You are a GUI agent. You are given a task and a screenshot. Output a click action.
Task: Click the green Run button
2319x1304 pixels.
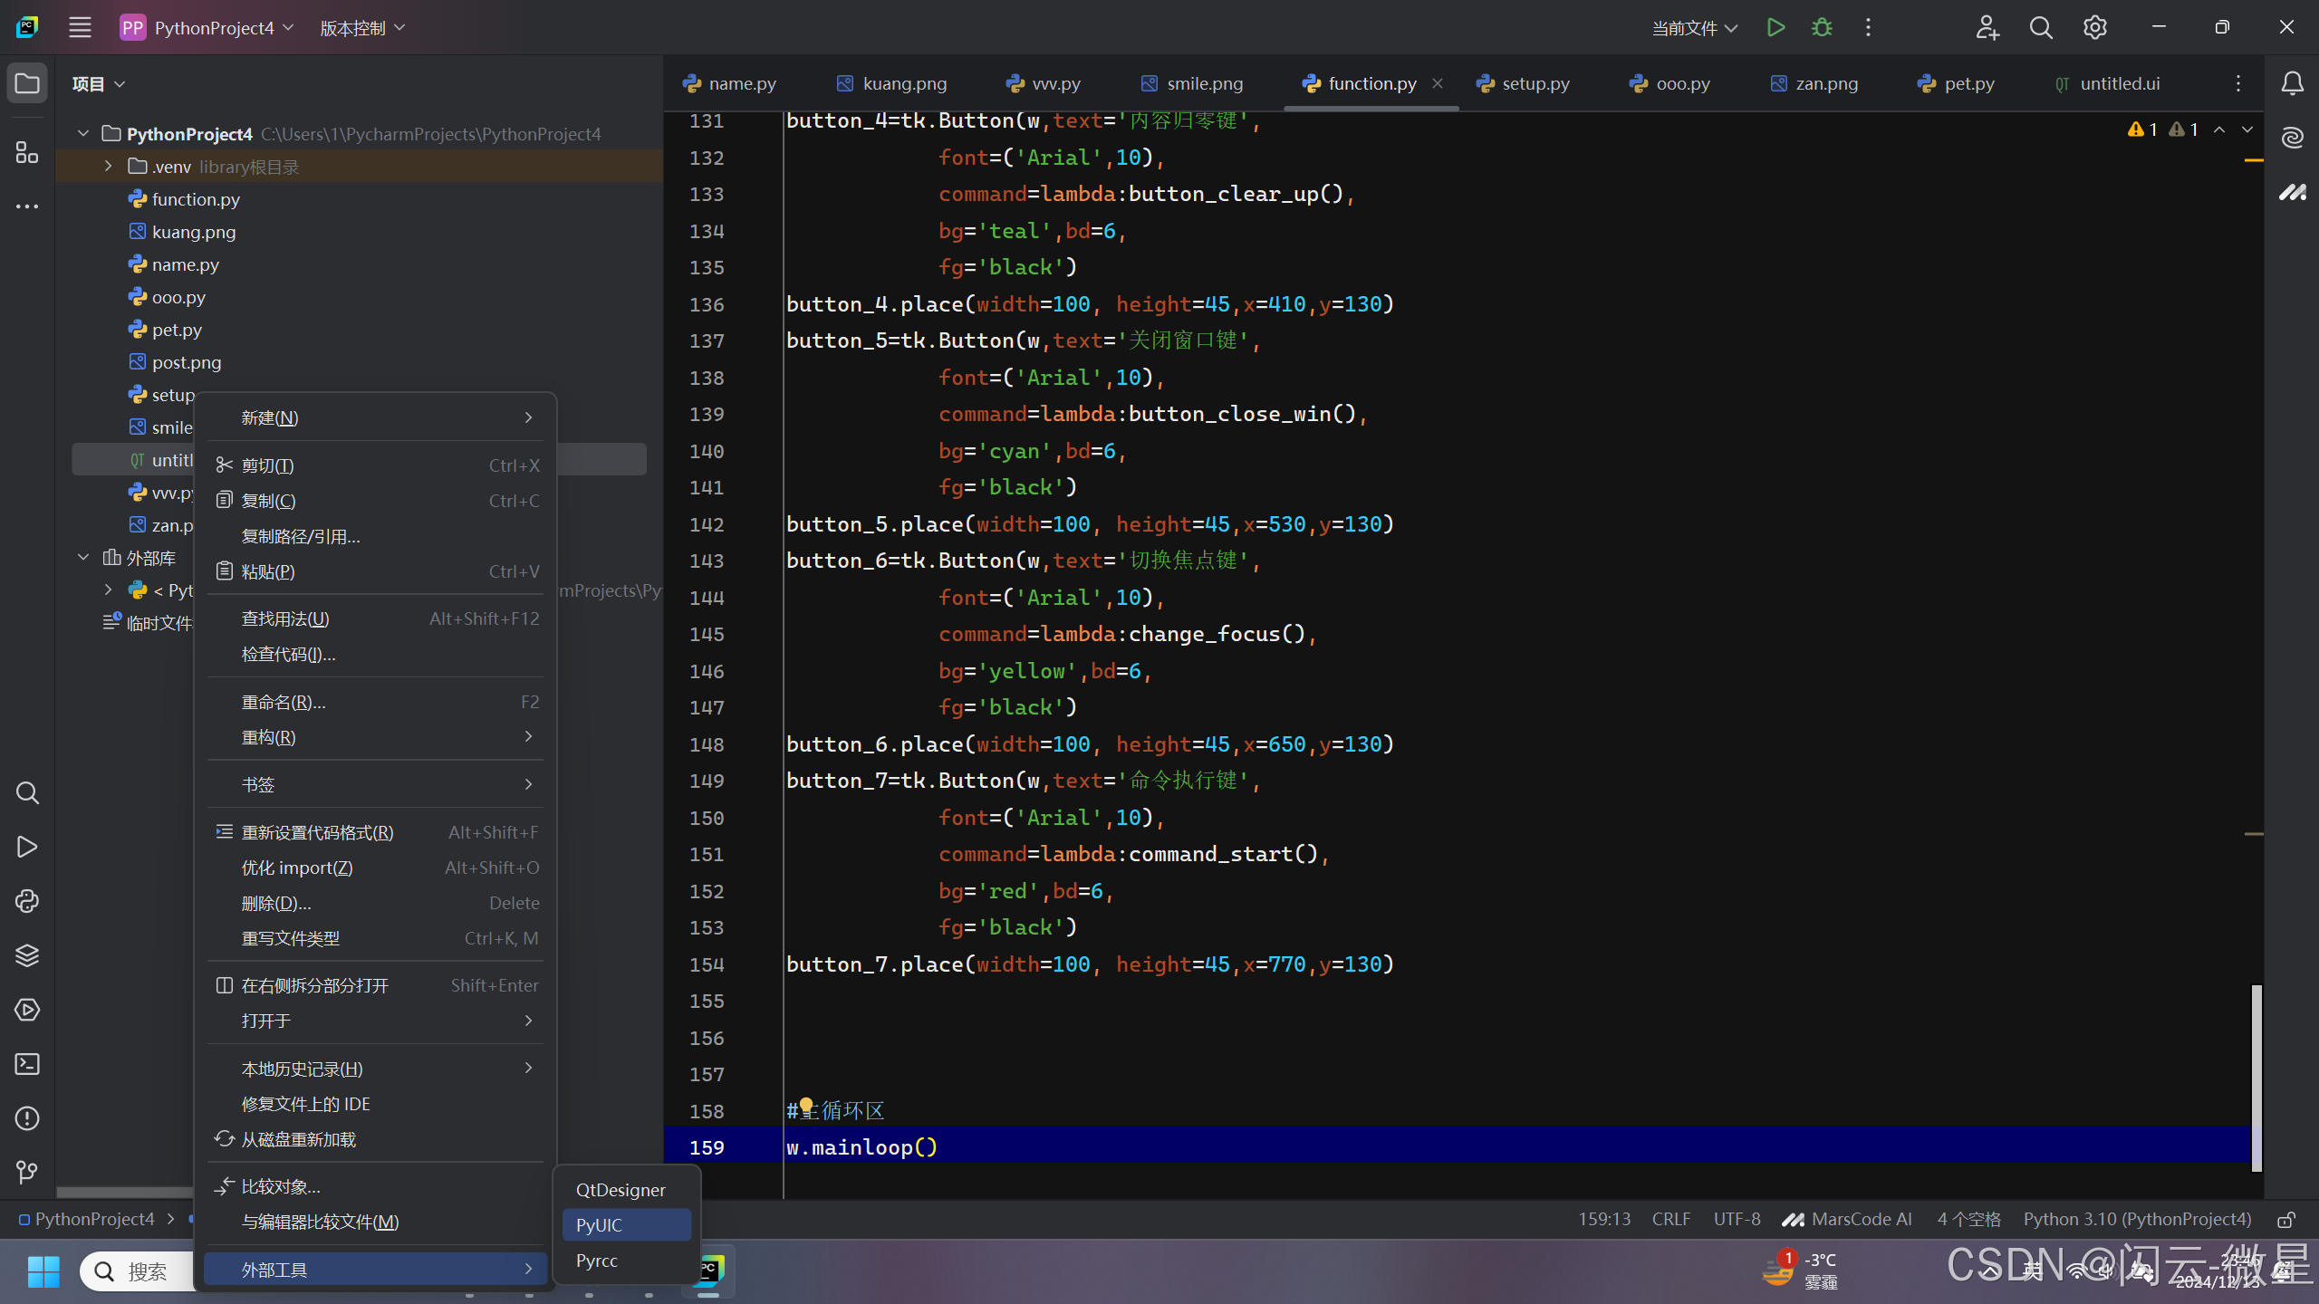[1775, 27]
